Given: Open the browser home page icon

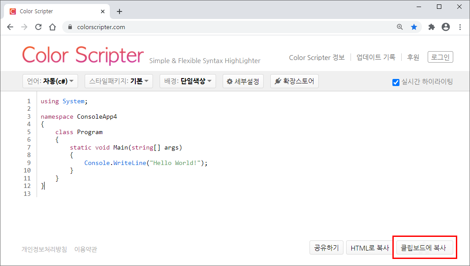Looking at the screenshot, I should (x=52, y=27).
